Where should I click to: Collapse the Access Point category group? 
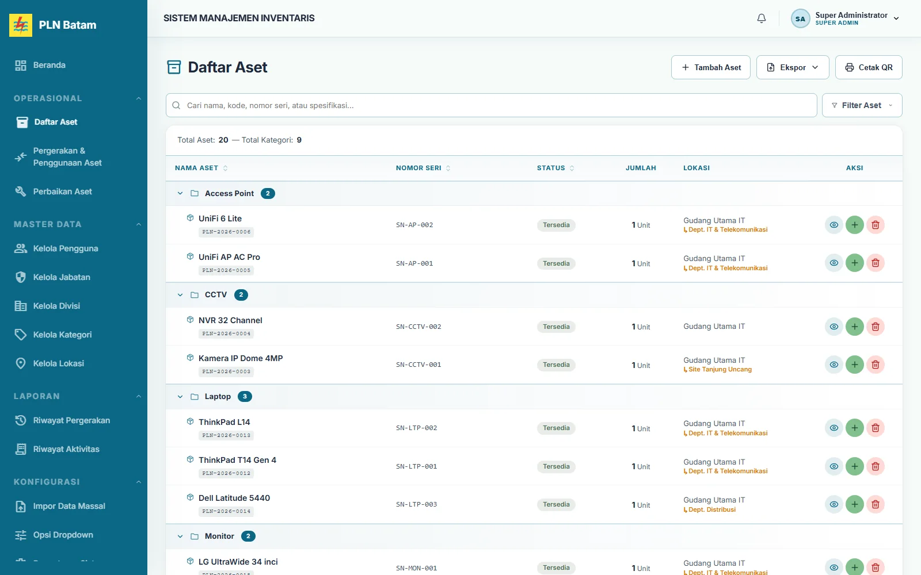[x=180, y=193]
